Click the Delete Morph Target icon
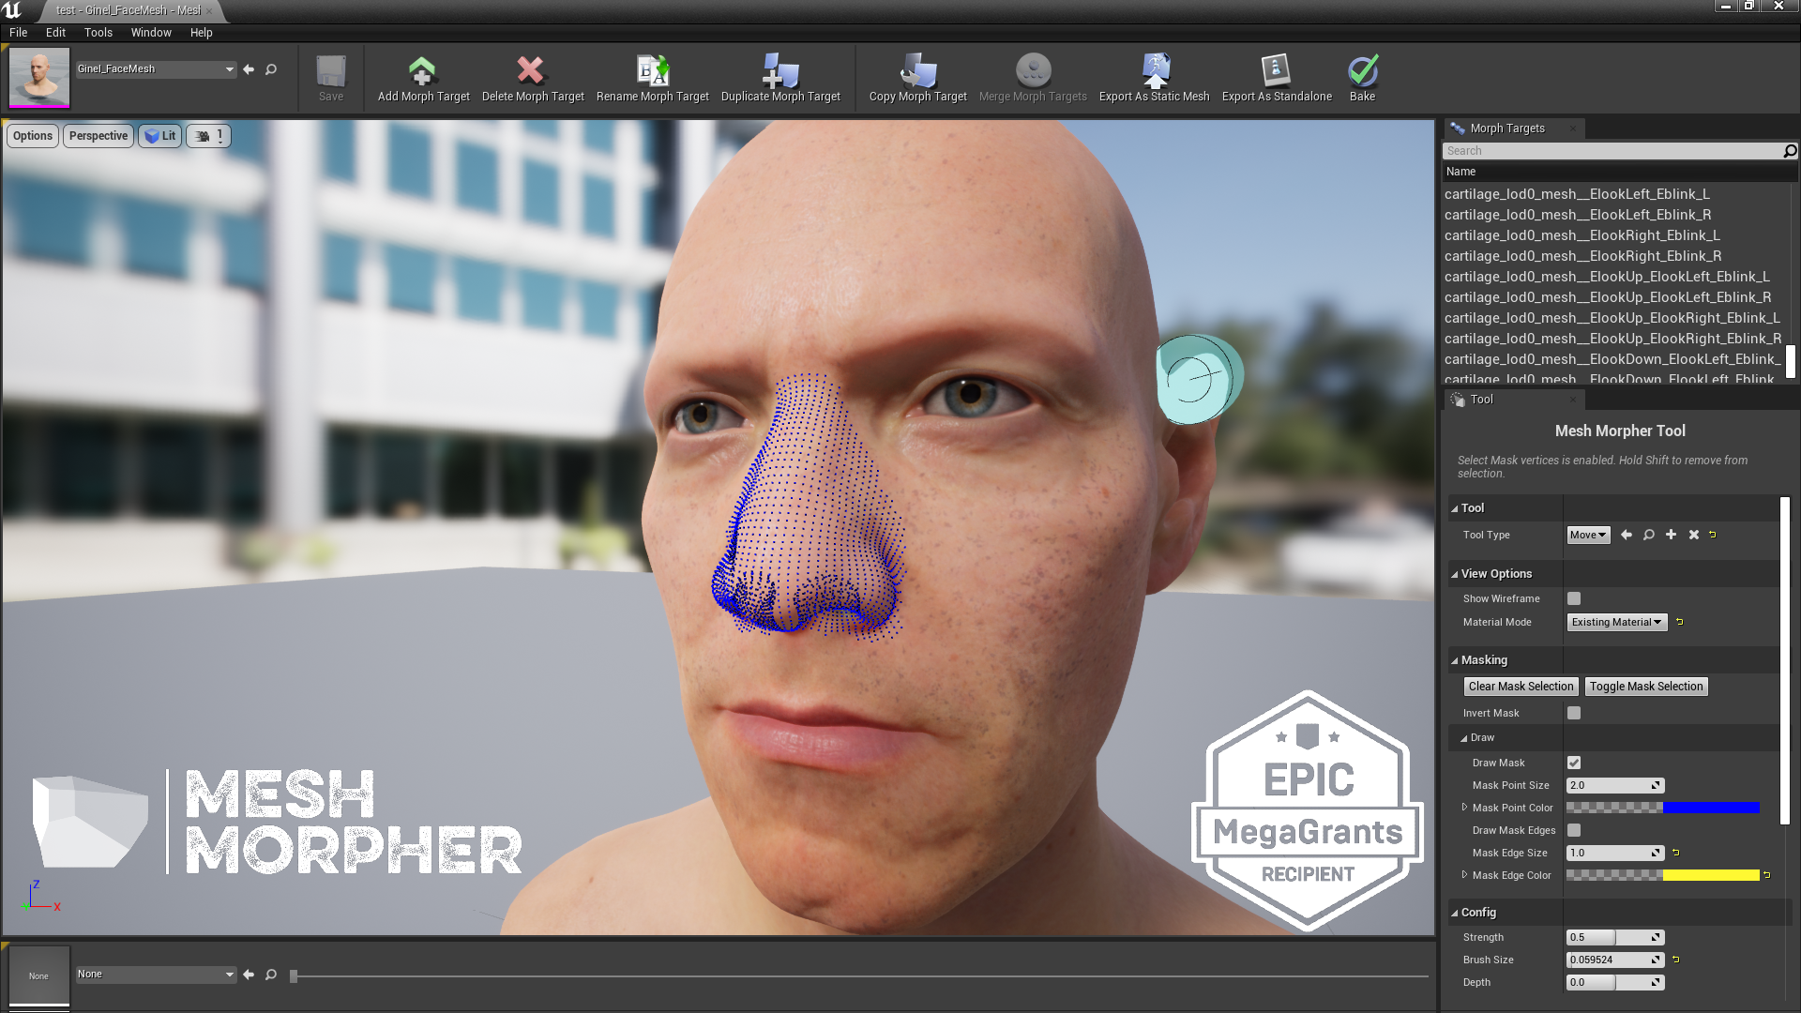 click(x=531, y=71)
